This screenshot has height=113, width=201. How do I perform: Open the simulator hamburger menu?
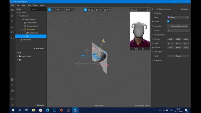pos(148,10)
